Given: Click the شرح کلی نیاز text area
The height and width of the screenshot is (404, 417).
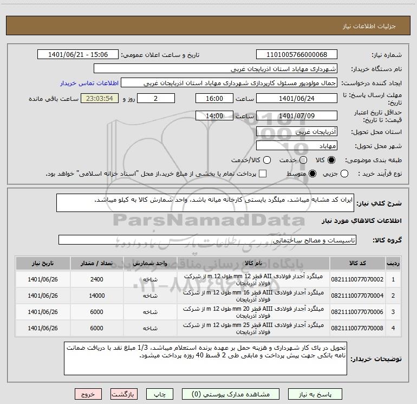Looking at the screenshot, I should point(205,203).
